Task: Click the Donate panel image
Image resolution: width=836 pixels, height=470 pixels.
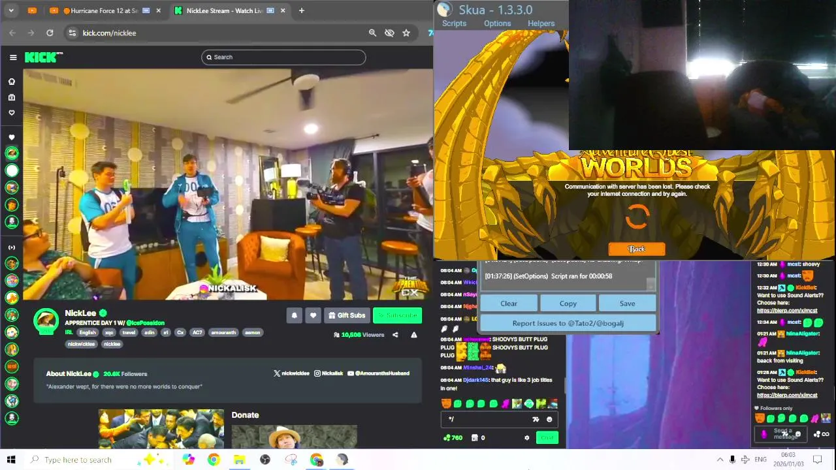Action: [x=294, y=437]
